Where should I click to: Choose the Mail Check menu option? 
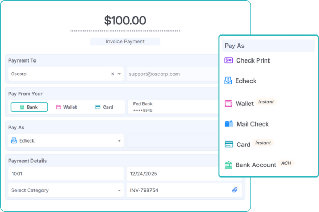pyautogui.click(x=253, y=124)
